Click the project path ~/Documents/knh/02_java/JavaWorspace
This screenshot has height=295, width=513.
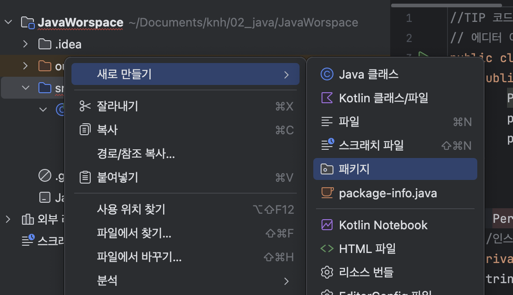click(x=243, y=22)
